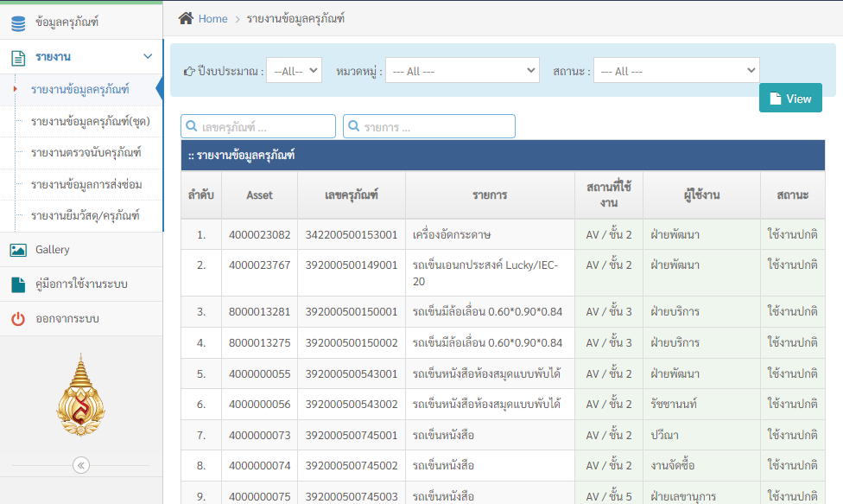Click item เครื่องอัดกระดาษ

coord(452,234)
